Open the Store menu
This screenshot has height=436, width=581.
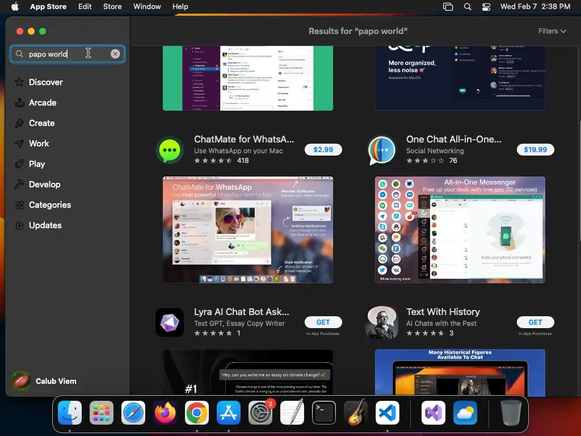(x=112, y=6)
